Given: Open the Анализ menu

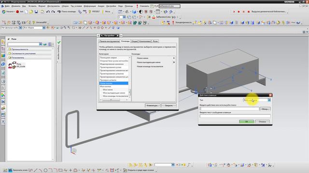Looking at the screenshot, I should pos(101,6).
